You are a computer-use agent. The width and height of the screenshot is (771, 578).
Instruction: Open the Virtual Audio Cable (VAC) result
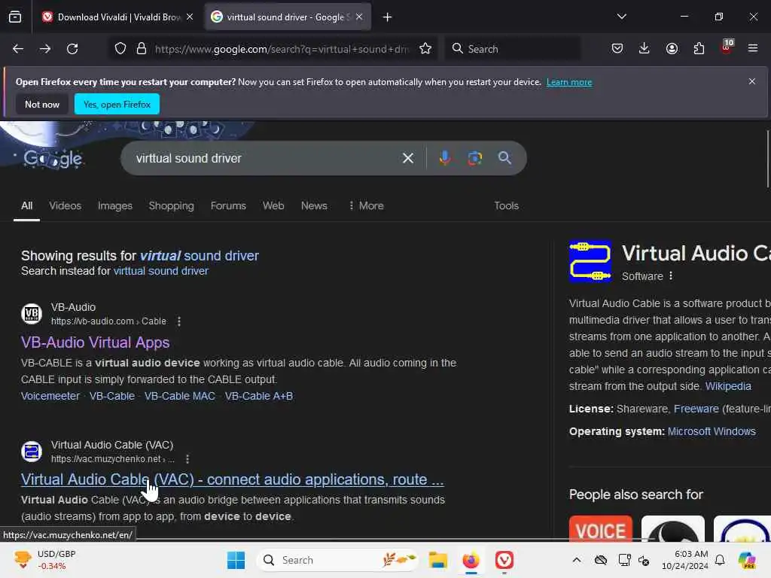[232, 479]
